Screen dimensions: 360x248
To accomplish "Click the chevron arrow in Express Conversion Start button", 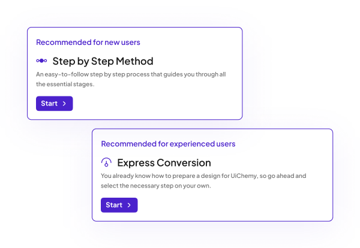I will pos(129,205).
